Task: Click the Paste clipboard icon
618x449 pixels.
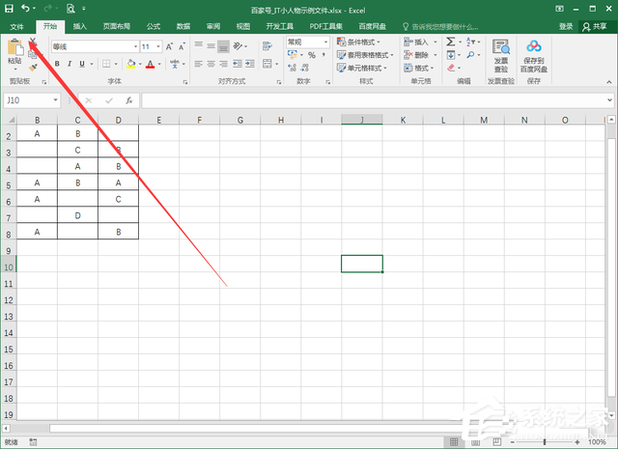Action: coord(14,48)
